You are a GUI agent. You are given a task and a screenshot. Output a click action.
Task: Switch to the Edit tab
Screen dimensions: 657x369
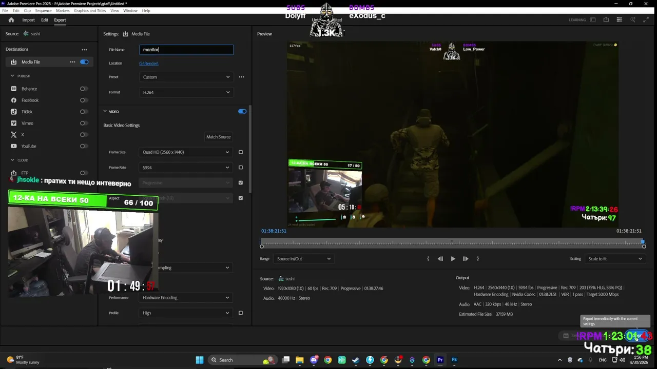click(45, 20)
